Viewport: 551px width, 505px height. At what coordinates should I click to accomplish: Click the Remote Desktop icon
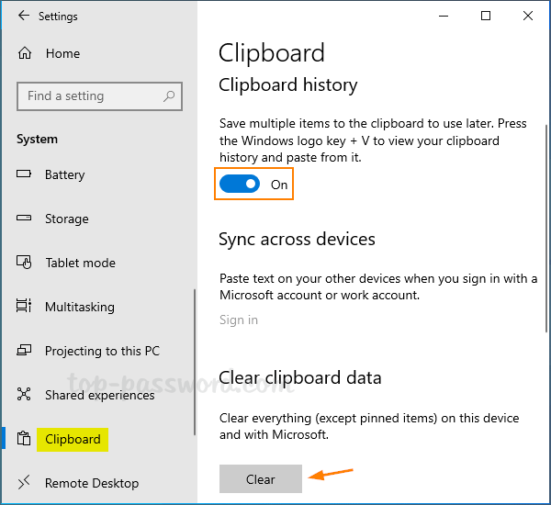click(26, 483)
